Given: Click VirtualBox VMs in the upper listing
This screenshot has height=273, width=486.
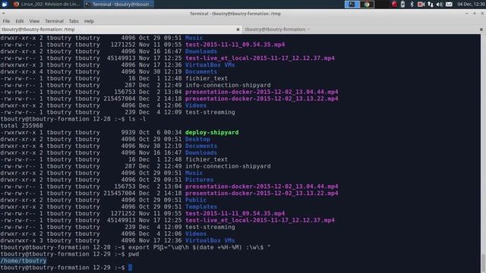Looking at the screenshot, I should (210, 64).
